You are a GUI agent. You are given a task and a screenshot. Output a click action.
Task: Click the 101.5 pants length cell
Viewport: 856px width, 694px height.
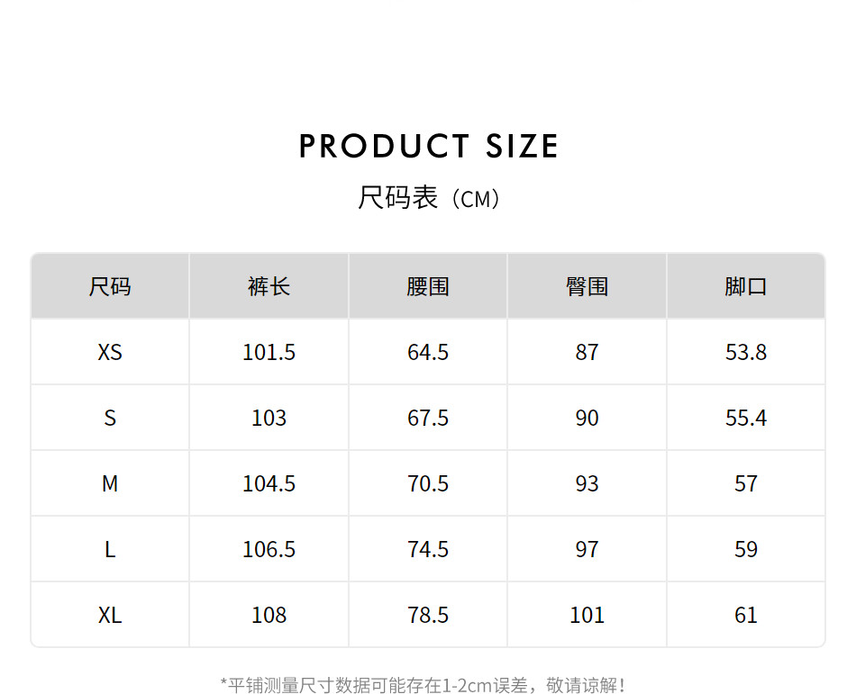(x=269, y=352)
